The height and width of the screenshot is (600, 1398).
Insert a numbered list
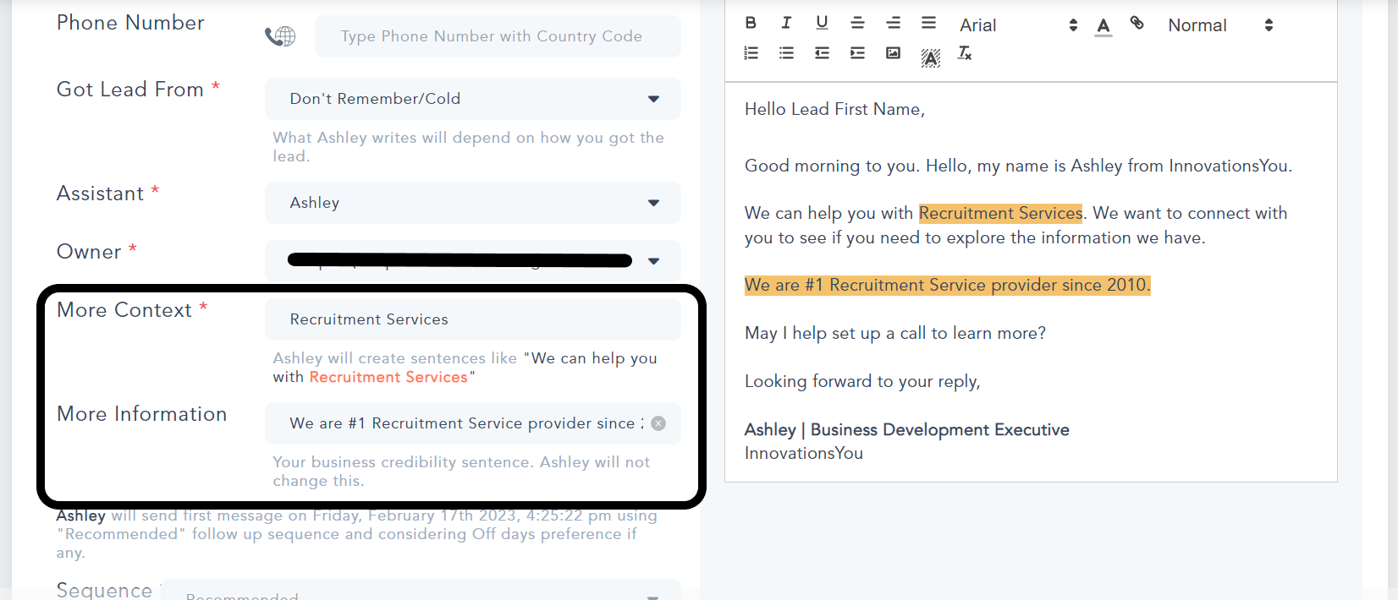751,53
